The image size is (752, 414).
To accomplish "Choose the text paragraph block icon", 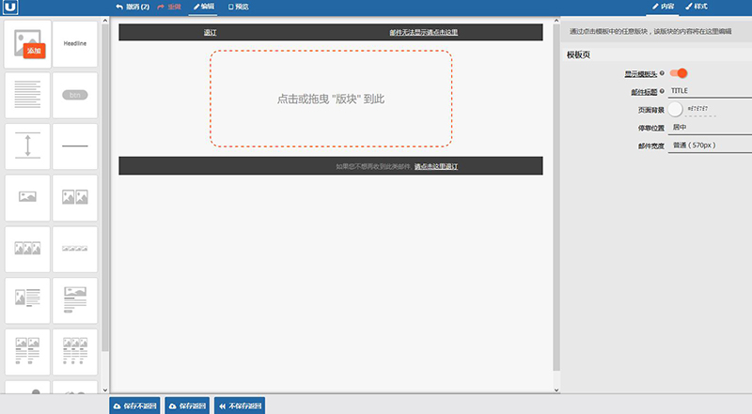I will [x=27, y=95].
